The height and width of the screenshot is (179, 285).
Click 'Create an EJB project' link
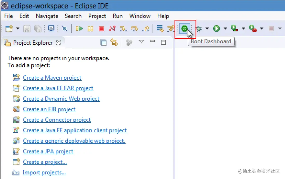[x=49, y=109]
